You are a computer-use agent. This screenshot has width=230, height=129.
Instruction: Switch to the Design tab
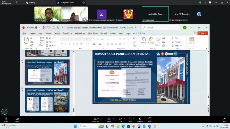pos(57,33)
